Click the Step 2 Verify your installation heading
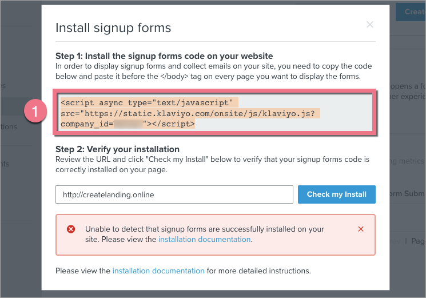 click(117, 149)
